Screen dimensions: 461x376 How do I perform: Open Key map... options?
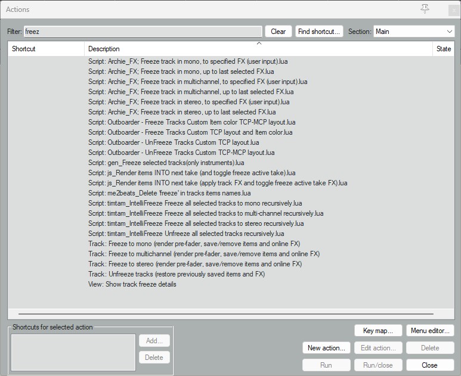[x=378, y=331]
